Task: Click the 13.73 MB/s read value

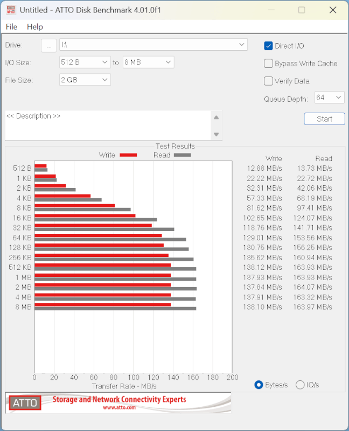Action: (x=315, y=168)
